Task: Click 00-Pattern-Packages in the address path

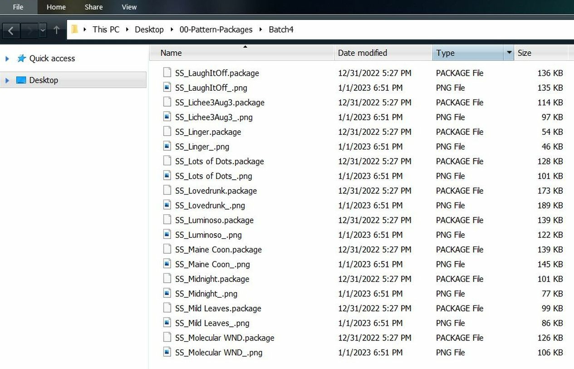Action: pyautogui.click(x=216, y=30)
